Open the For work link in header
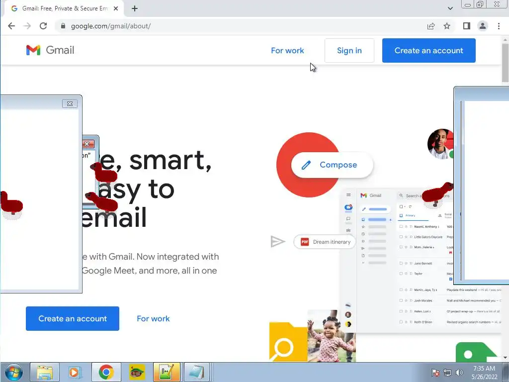 click(287, 50)
